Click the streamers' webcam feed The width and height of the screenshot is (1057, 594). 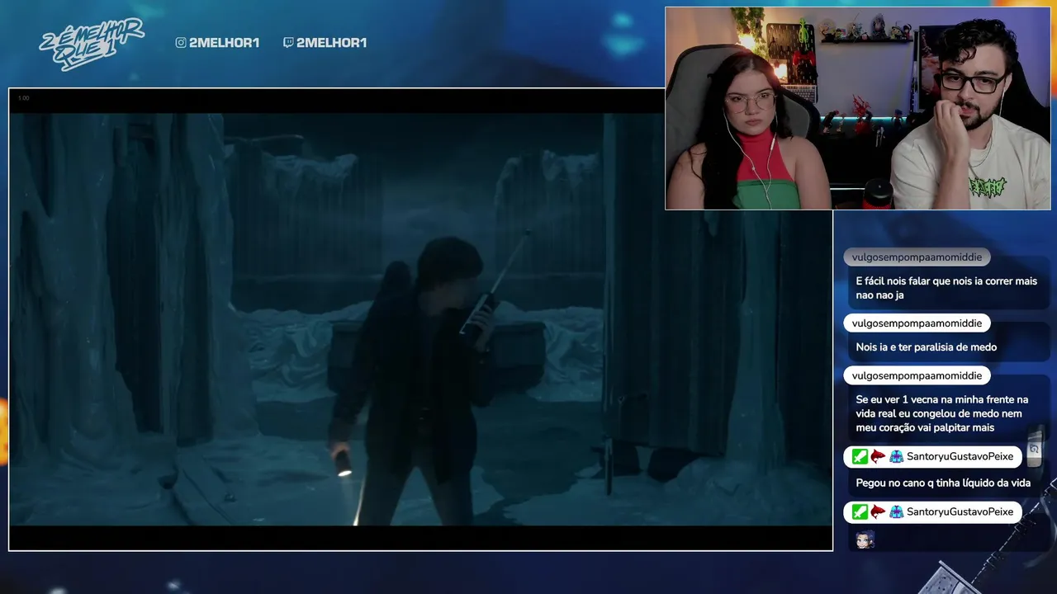[858, 108]
